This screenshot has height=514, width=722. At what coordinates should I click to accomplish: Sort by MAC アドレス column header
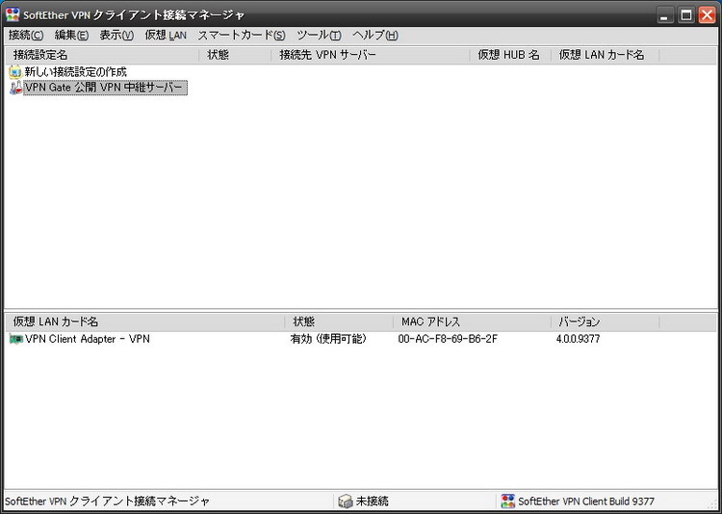[x=472, y=321]
